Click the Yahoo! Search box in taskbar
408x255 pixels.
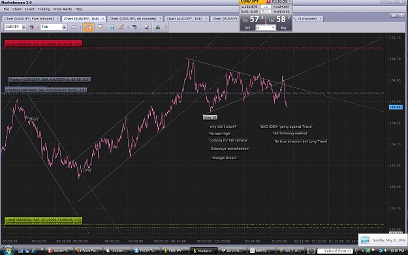point(335,251)
